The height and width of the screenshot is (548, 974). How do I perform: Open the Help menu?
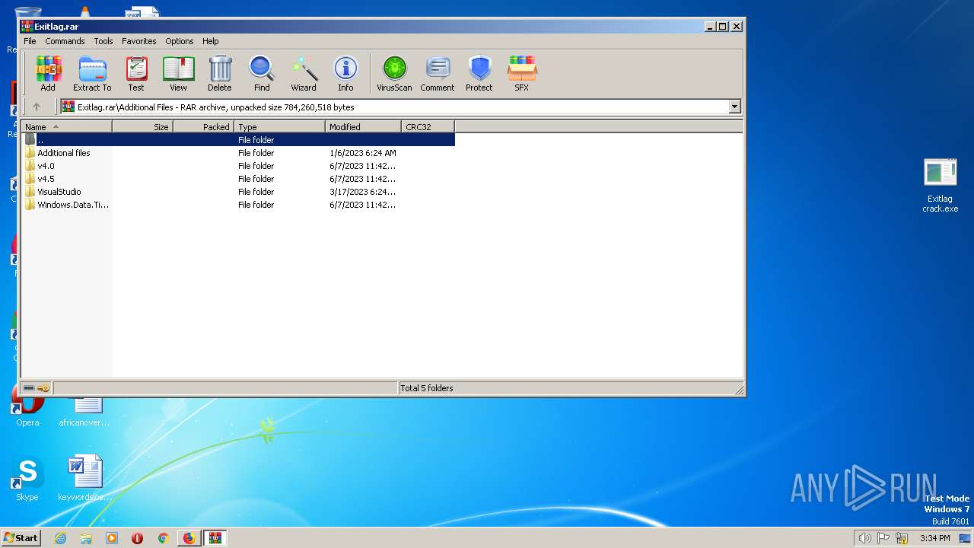211,41
